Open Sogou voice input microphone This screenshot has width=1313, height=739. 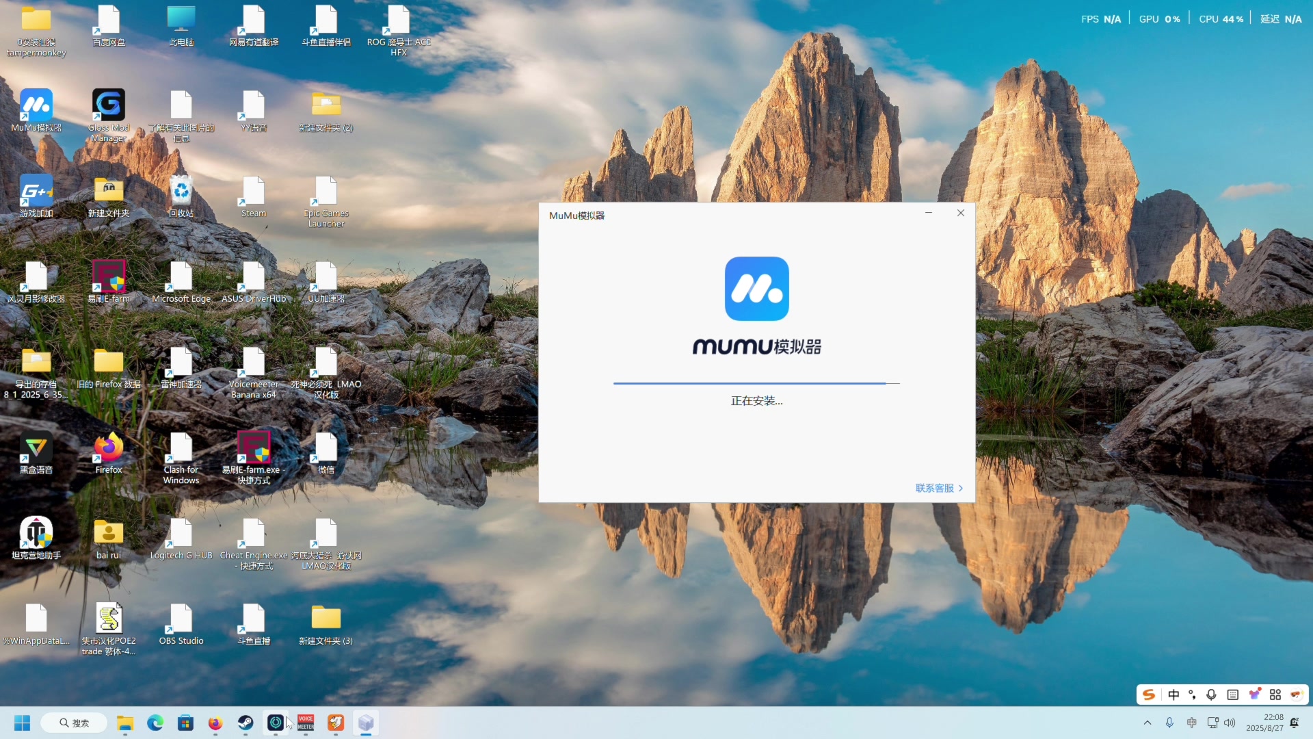coord(1211,695)
